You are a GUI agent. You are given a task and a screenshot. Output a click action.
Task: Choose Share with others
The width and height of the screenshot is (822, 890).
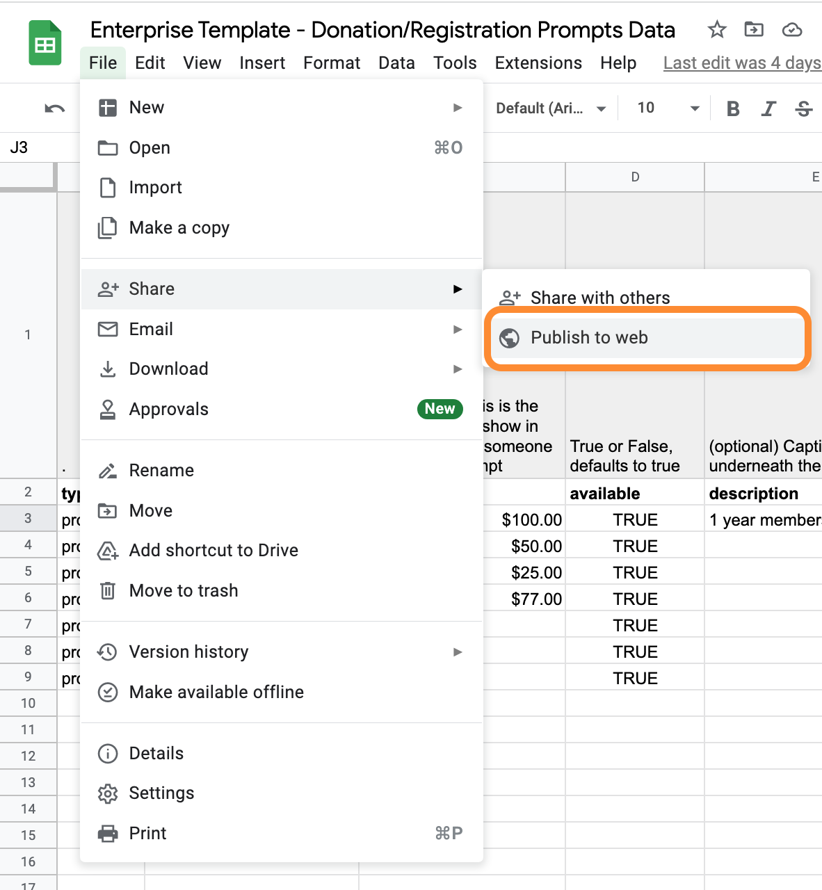click(x=646, y=298)
